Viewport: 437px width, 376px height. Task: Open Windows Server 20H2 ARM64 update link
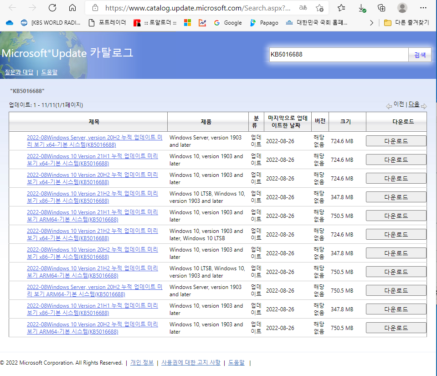pyautogui.click(x=94, y=290)
